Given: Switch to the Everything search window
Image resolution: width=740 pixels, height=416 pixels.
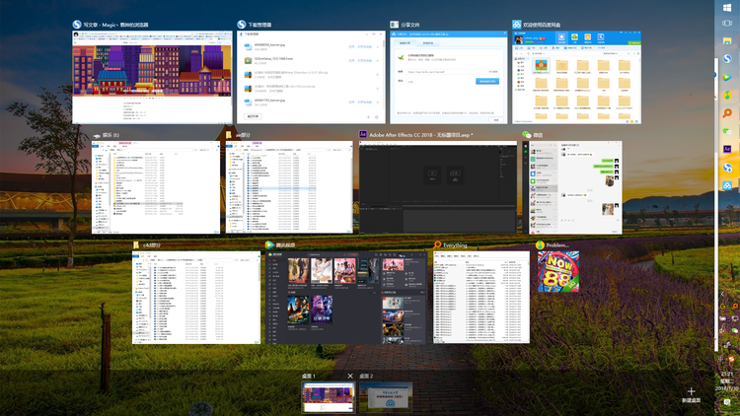Looking at the screenshot, I should point(481,297).
